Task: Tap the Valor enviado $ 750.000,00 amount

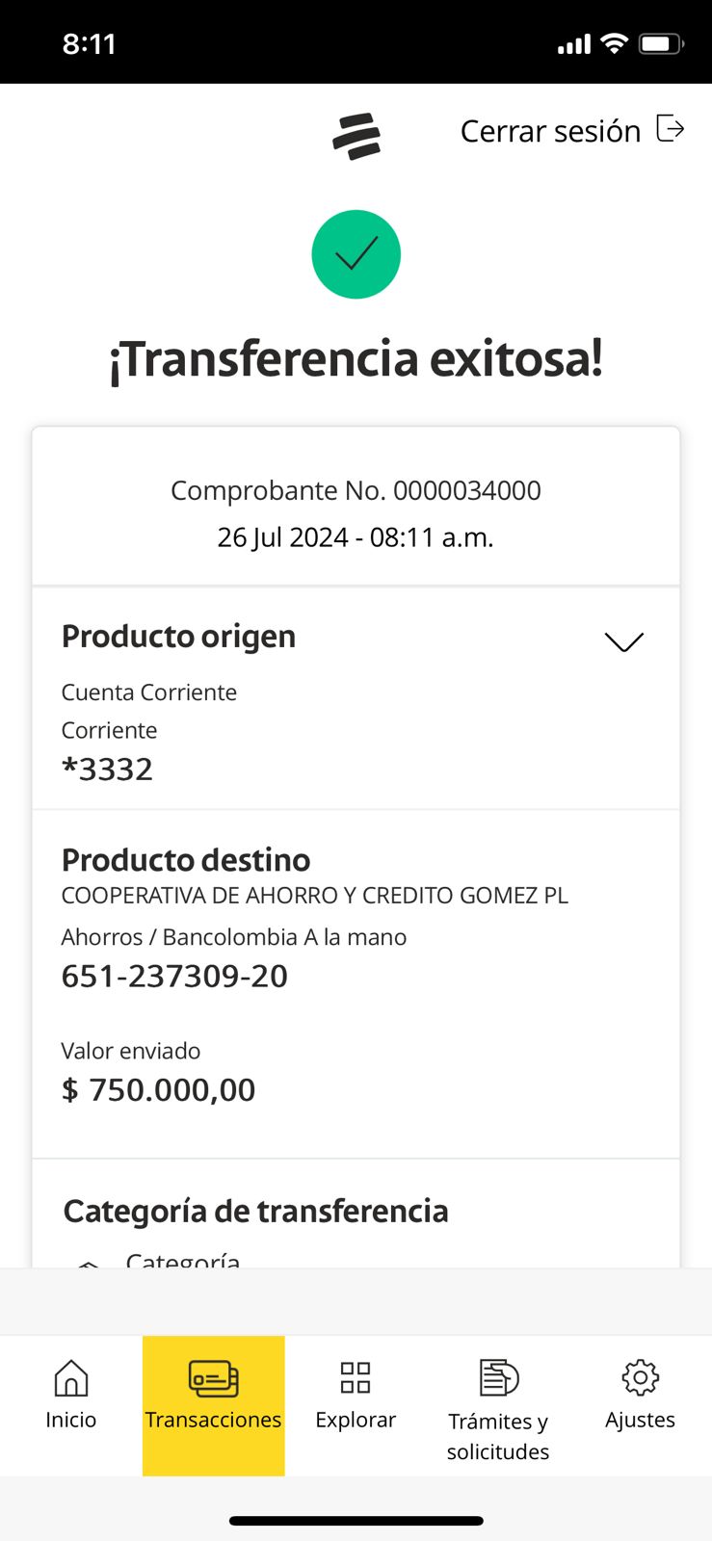Action: pyautogui.click(x=159, y=1090)
